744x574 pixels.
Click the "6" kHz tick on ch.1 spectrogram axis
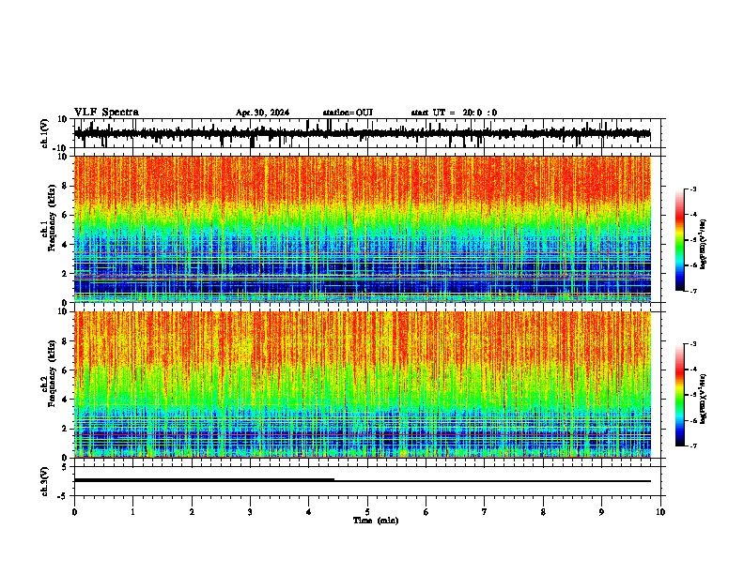tap(66, 215)
